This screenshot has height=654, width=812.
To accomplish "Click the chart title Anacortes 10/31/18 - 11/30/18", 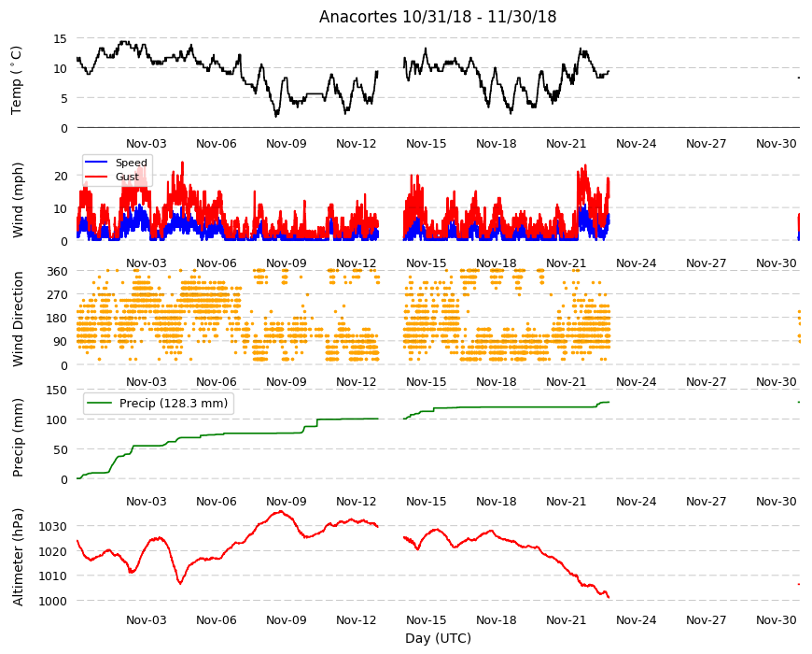I will [x=438, y=17].
